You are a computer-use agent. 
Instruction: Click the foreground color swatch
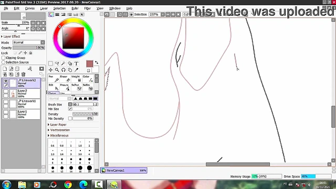[x=90, y=64]
